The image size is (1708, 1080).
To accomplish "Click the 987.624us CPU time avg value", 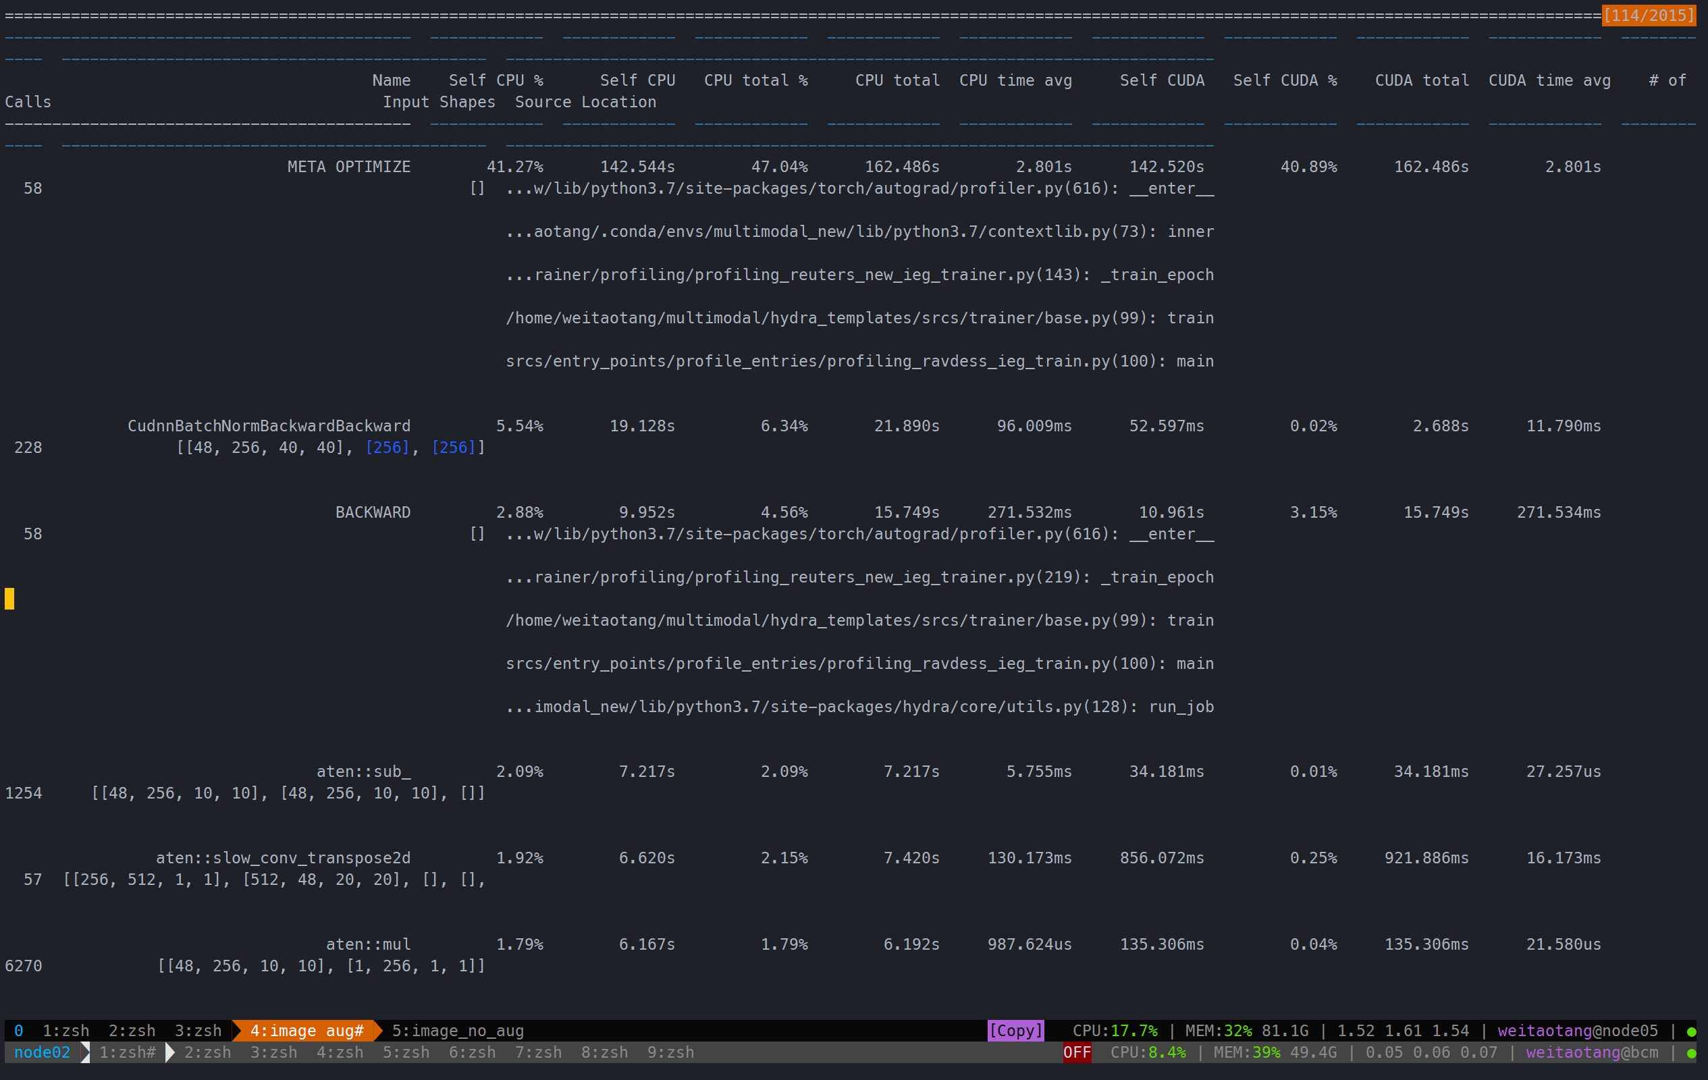I will pos(1030,944).
